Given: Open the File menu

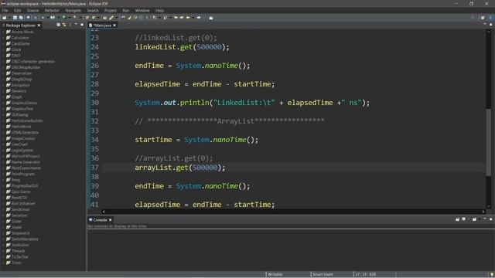Looking at the screenshot, I should pos(5,10).
